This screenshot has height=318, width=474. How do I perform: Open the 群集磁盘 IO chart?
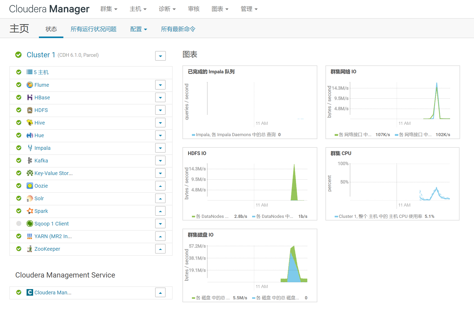click(250, 265)
